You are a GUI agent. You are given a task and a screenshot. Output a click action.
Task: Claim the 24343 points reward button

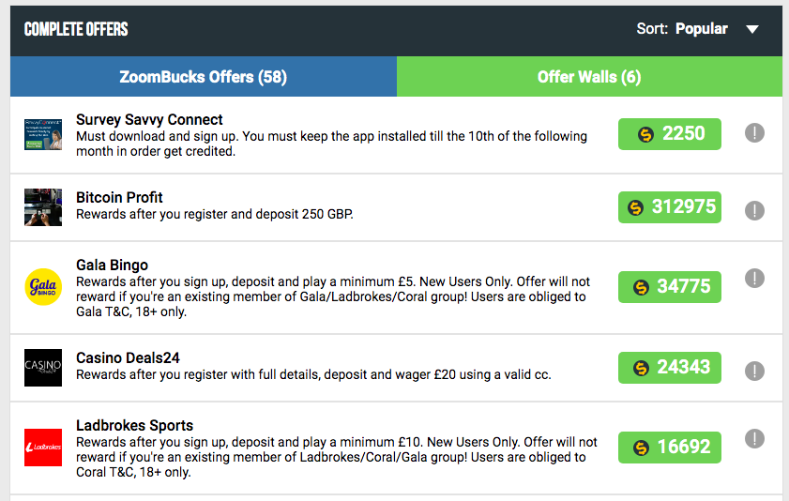(669, 368)
